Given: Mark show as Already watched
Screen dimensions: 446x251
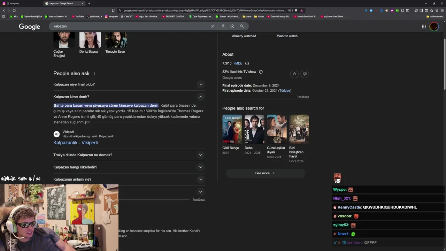Looking at the screenshot, I should [244, 36].
